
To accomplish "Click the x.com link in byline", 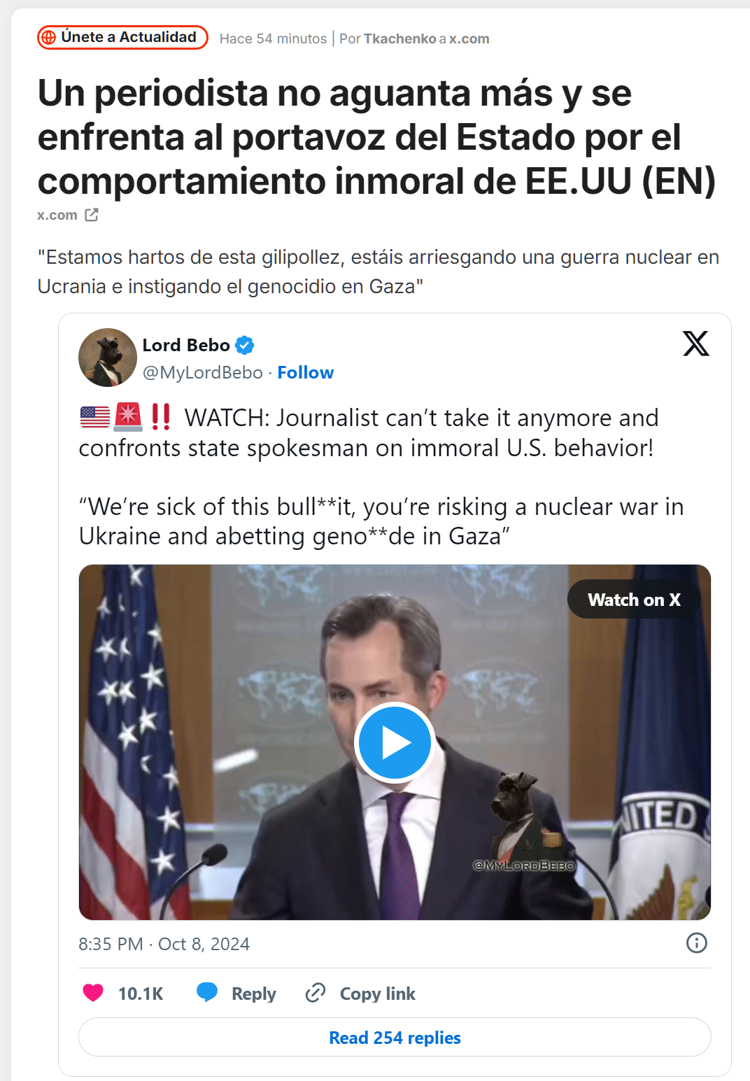I will click(469, 38).
